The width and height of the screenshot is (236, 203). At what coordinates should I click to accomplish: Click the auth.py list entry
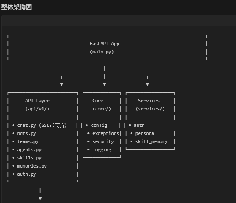click(26, 174)
